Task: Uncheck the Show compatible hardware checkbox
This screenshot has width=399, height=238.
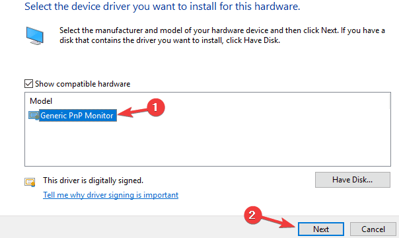Action: [x=28, y=83]
